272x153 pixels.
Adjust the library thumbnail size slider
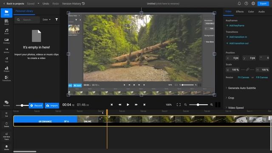[22, 105]
